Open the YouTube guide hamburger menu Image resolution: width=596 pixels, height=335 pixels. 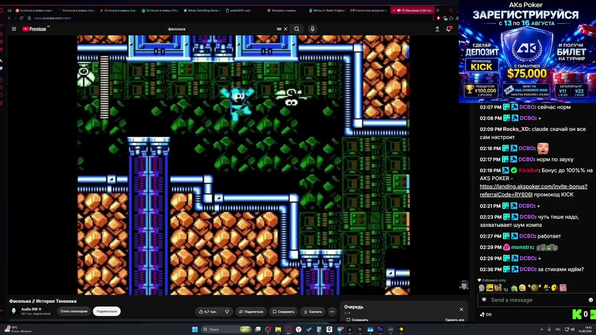pos(14,29)
